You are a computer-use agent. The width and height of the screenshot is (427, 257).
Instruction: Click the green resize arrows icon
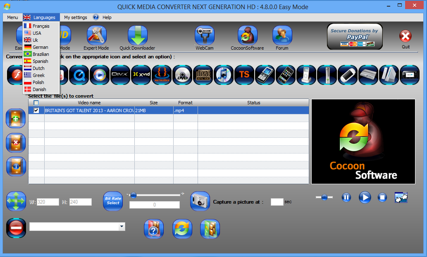pyautogui.click(x=16, y=201)
